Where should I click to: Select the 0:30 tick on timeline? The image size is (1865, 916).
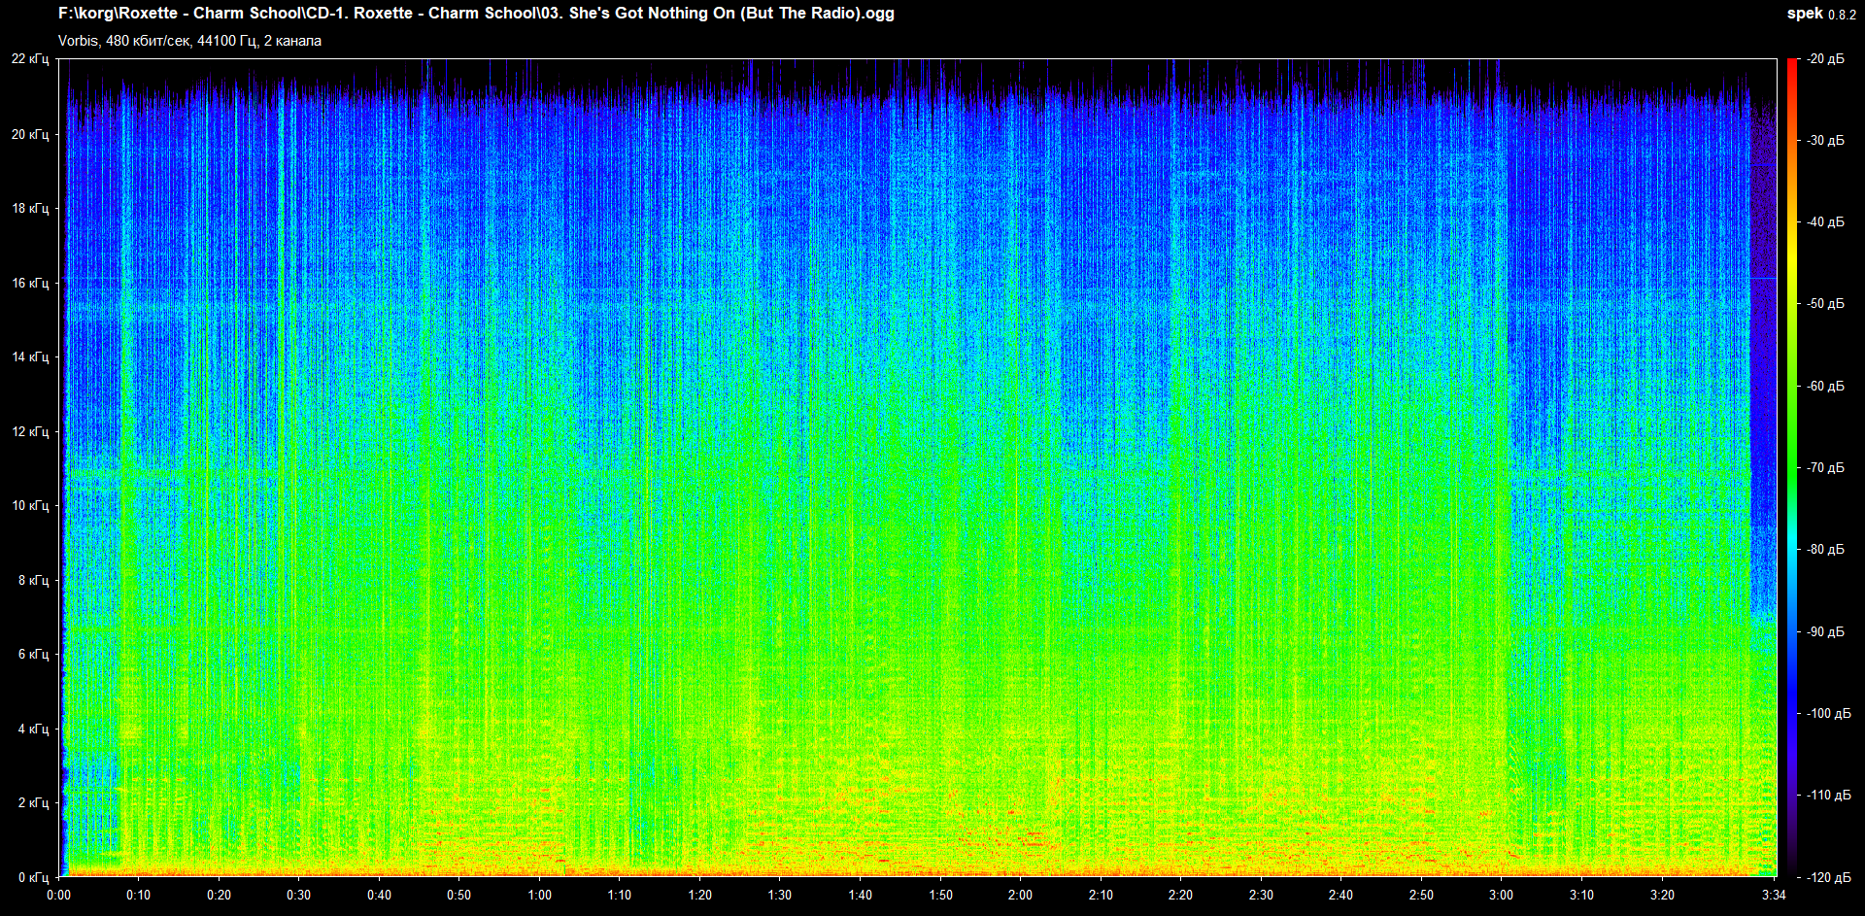click(x=298, y=896)
